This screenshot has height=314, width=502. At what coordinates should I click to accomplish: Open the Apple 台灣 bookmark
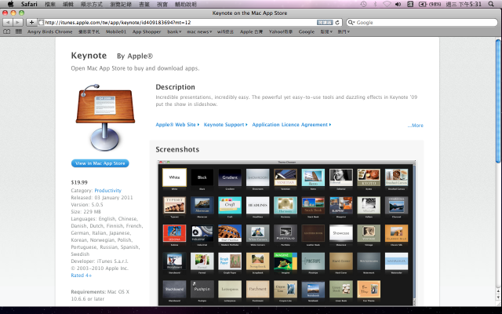(x=251, y=31)
